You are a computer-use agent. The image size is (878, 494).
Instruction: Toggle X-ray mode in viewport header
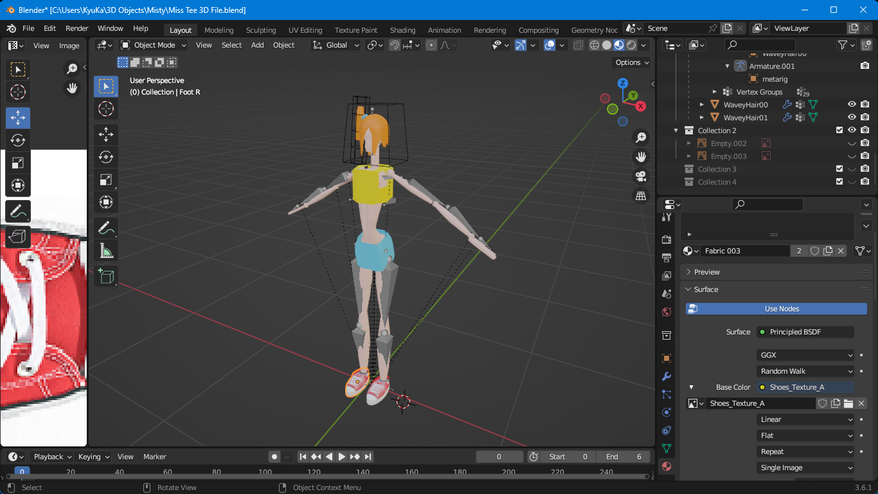coord(578,45)
